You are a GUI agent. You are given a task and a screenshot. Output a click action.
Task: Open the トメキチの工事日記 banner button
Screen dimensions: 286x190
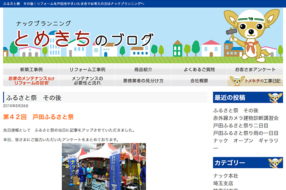tap(255, 81)
